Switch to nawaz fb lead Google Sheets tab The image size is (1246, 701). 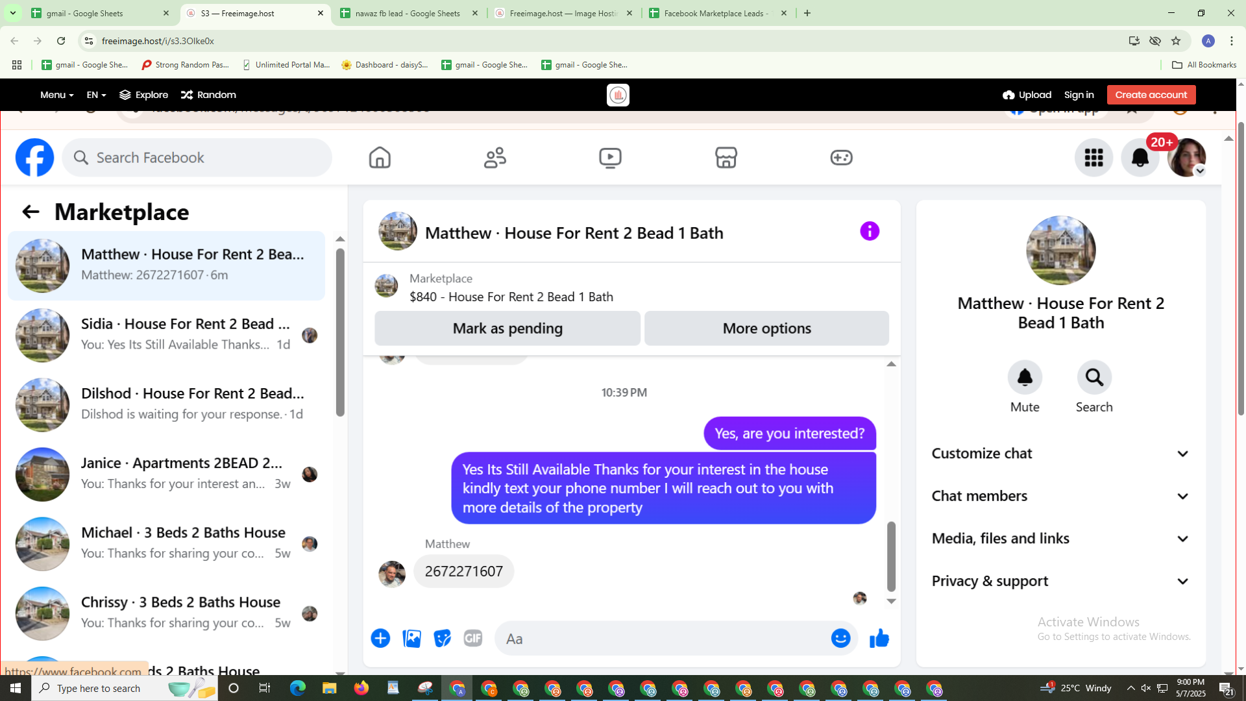(x=408, y=13)
